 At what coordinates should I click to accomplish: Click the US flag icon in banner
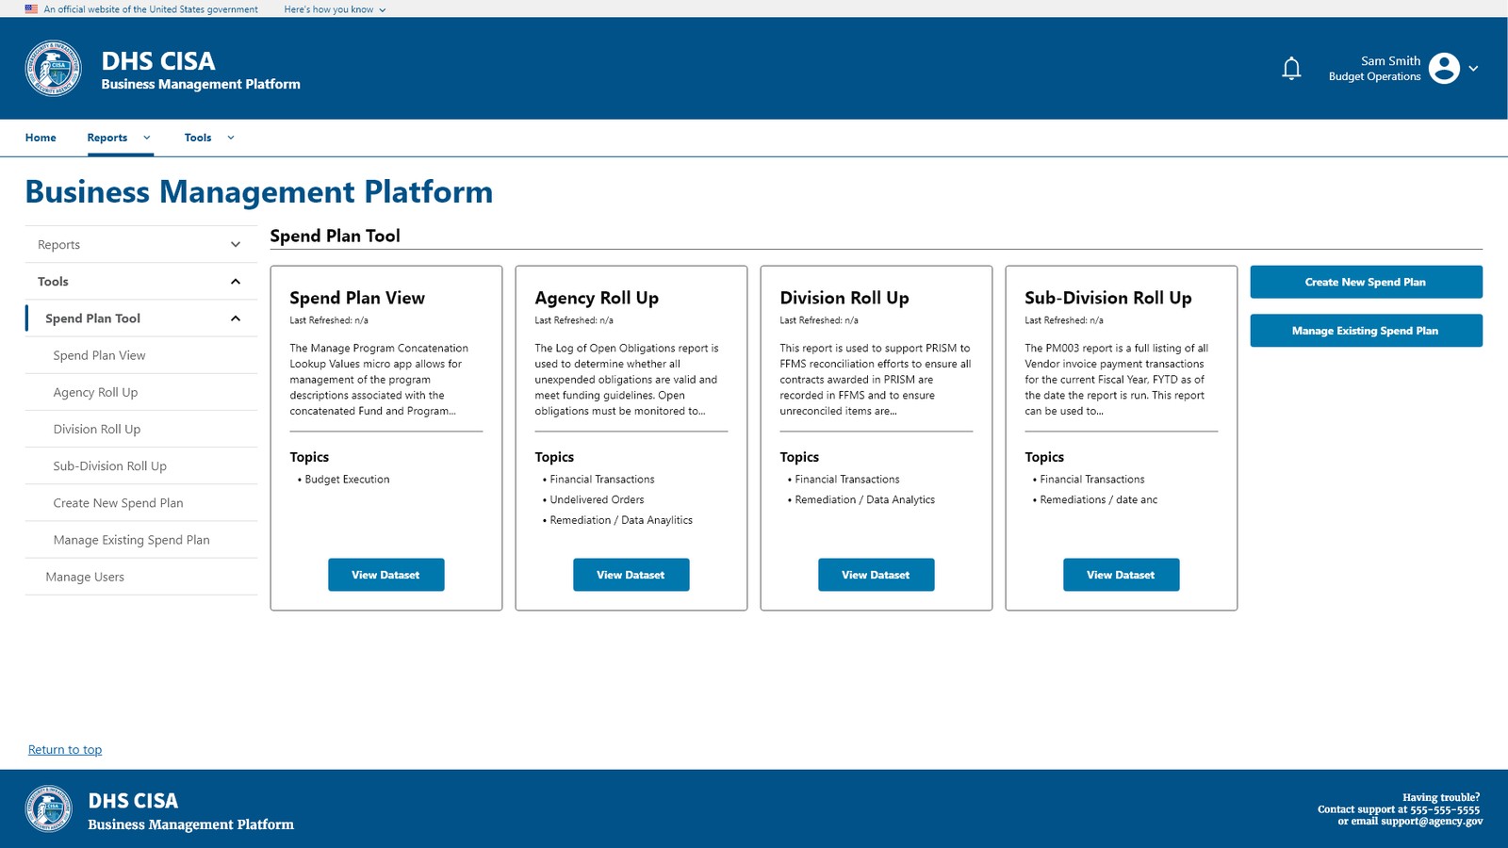(x=31, y=8)
